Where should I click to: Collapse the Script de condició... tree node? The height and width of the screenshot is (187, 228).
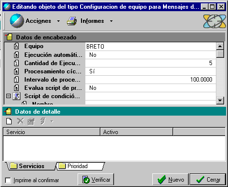(x=8, y=96)
